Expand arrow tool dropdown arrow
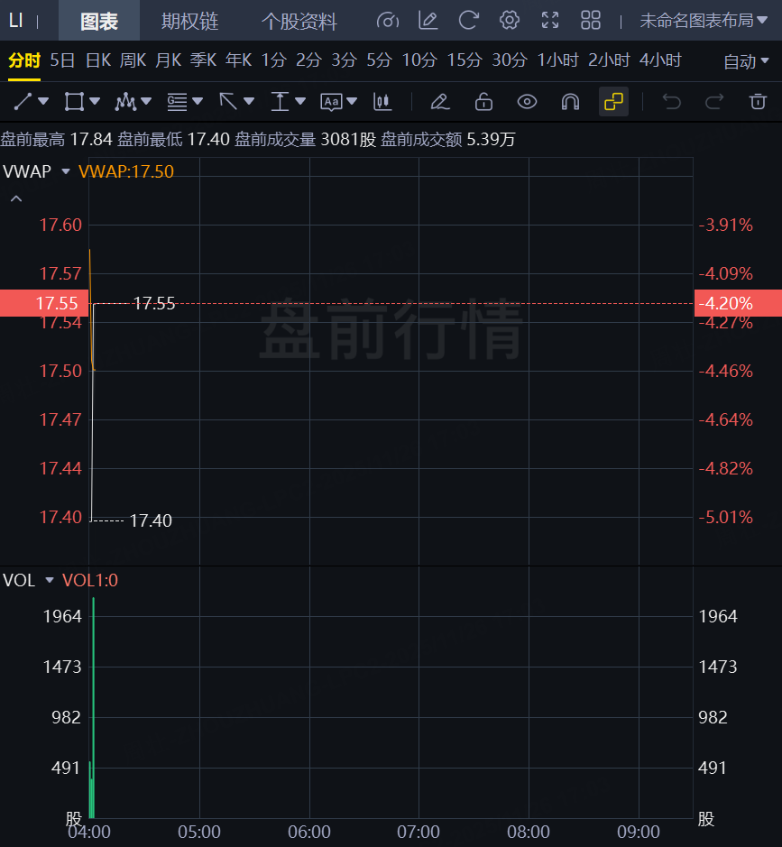The height and width of the screenshot is (847, 782). point(249,101)
